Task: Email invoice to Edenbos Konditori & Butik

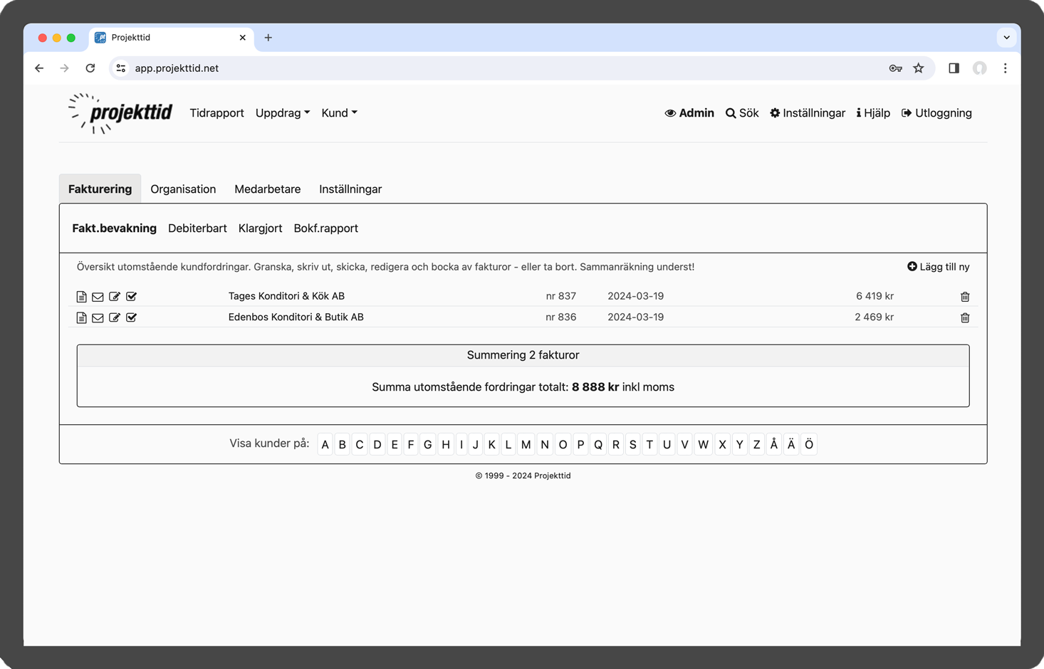Action: 98,318
